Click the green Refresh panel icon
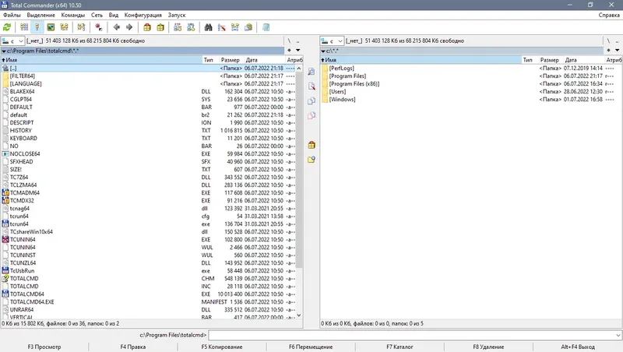Viewport: 623px width, 352px height. (7, 27)
